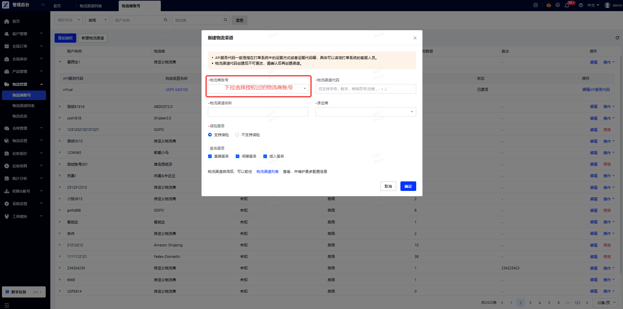Open the download center icon in the header

[x=558, y=5]
